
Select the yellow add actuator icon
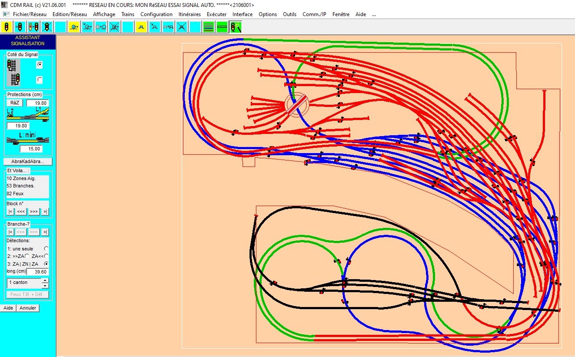141,27
